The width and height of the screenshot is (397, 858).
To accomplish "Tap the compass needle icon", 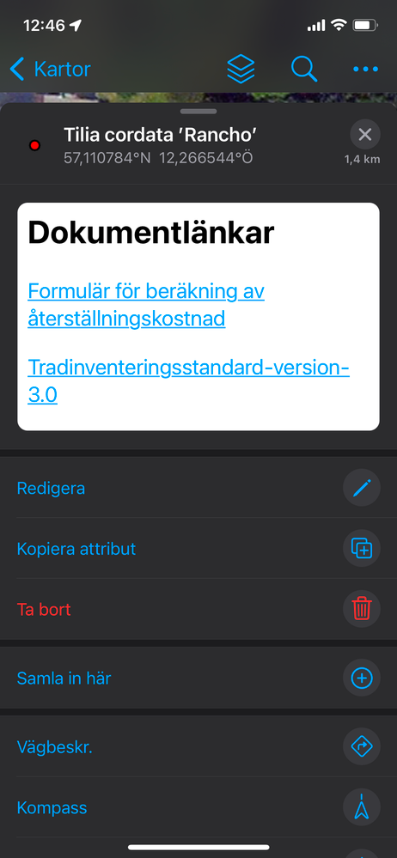I will (x=362, y=807).
